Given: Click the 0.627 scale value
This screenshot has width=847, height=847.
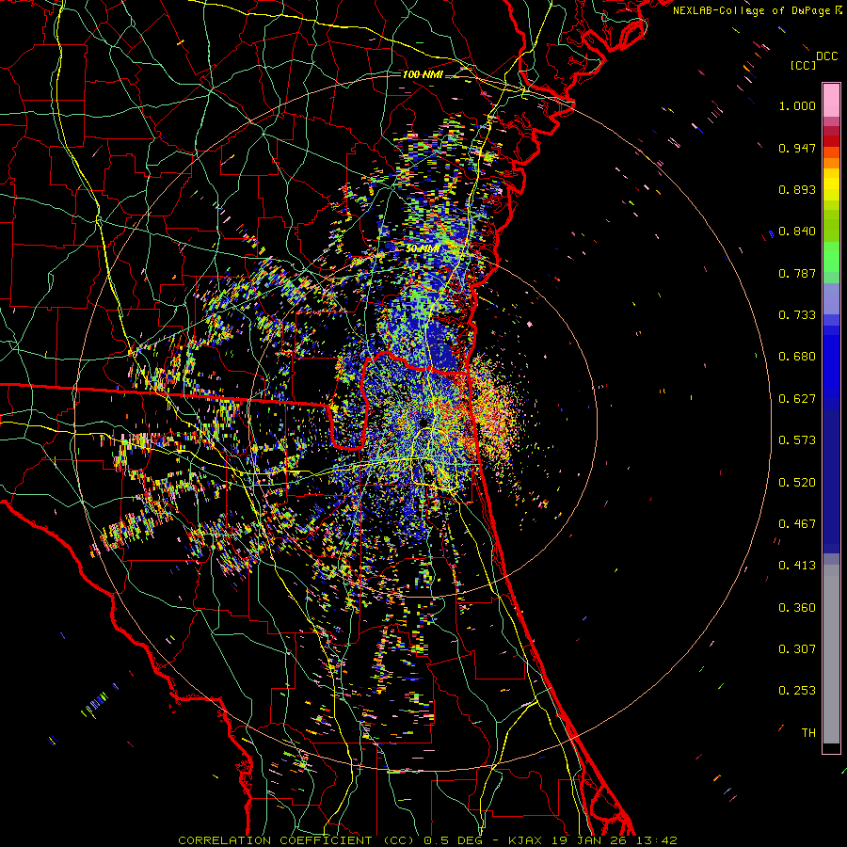Looking at the screenshot, I should click(797, 399).
